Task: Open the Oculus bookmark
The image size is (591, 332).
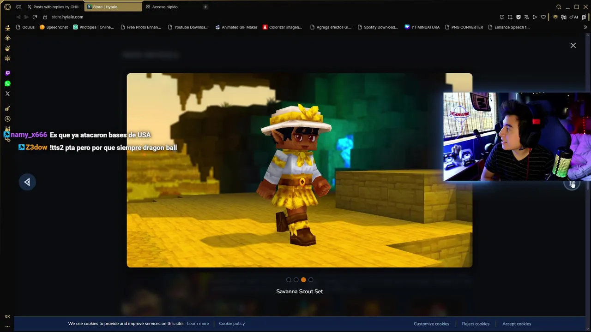Action: point(25,27)
